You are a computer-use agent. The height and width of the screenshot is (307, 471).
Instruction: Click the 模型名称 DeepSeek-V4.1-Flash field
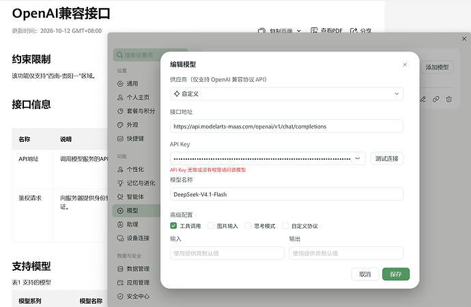(287, 194)
